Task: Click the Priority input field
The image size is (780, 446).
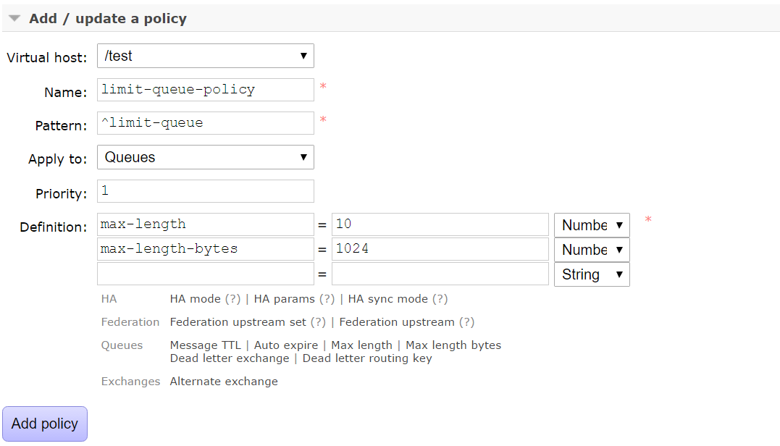Action: pos(205,191)
